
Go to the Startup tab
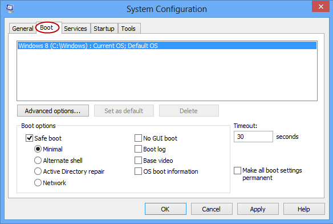(x=104, y=29)
